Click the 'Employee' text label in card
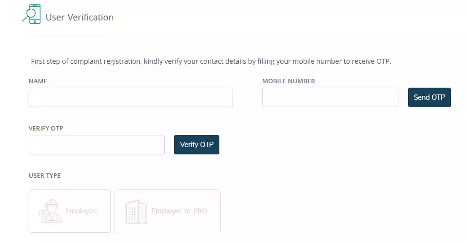 tap(81, 211)
